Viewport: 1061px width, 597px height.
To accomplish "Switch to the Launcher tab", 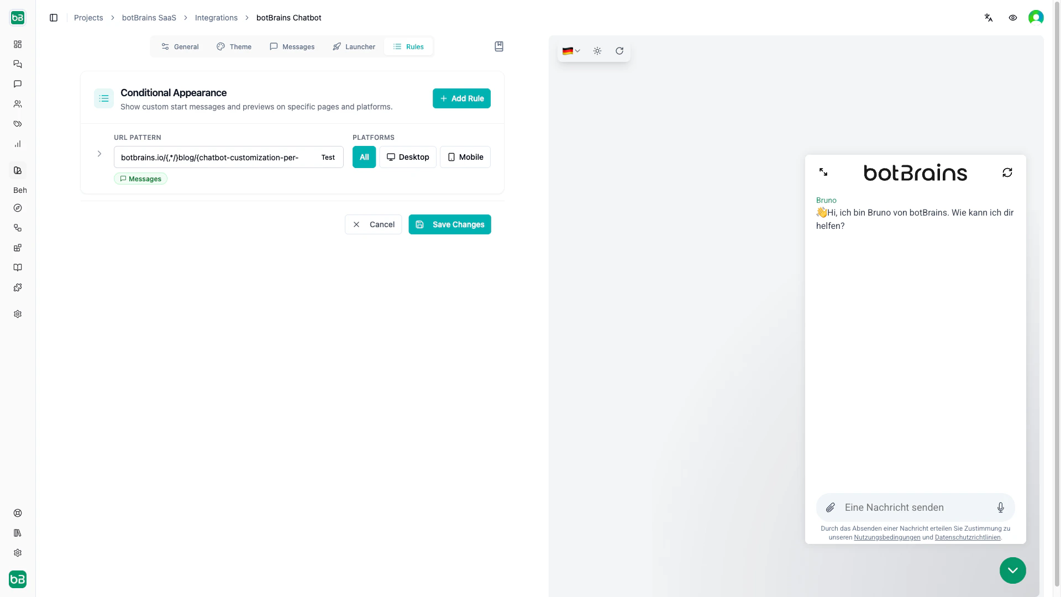I will pos(354,46).
